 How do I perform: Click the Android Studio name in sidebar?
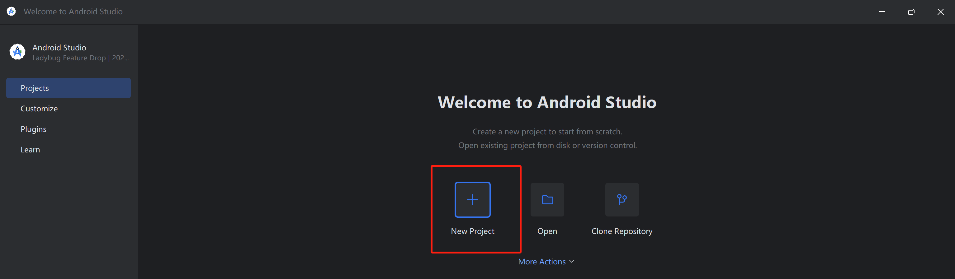59,47
